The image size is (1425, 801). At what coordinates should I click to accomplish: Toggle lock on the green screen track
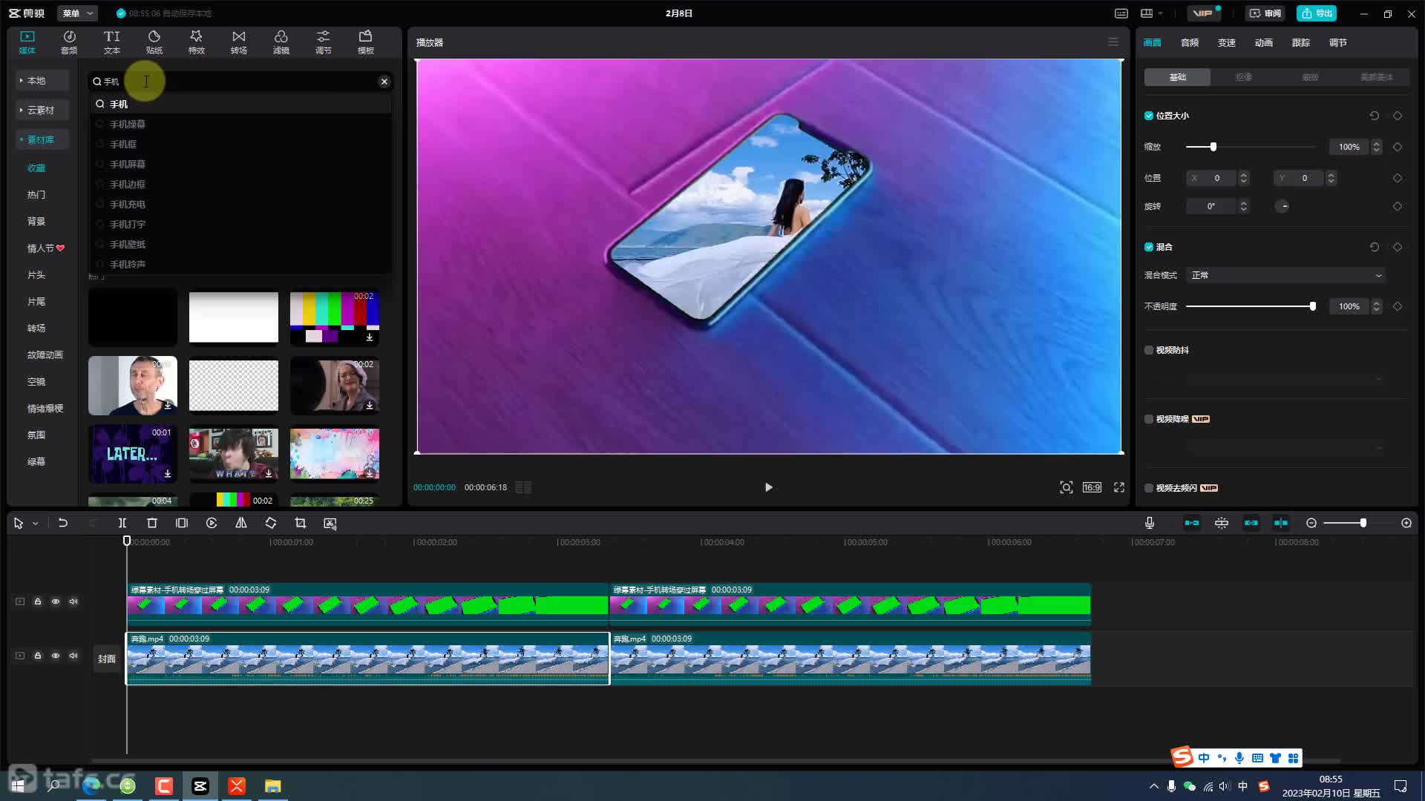point(38,601)
